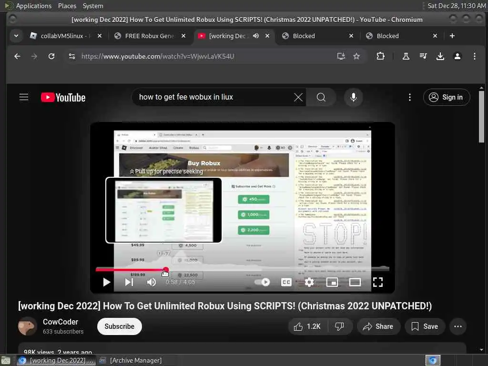Go back in browser history
The height and width of the screenshot is (366, 488).
click(18, 56)
